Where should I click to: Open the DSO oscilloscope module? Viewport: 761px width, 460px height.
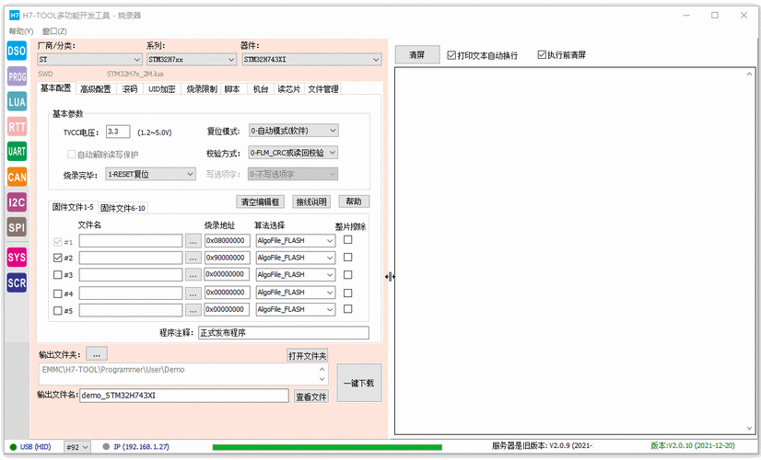[17, 51]
